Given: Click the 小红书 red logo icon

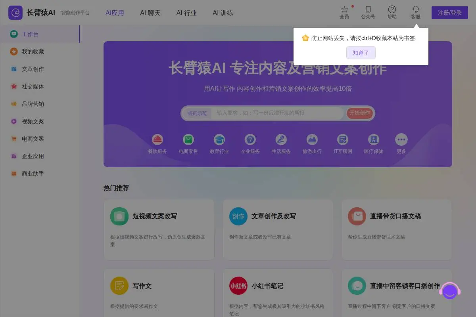Looking at the screenshot, I should click(x=238, y=286).
